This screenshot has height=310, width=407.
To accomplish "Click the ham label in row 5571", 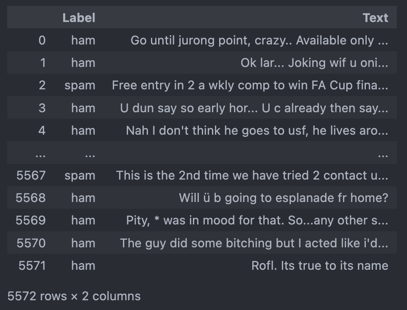I will [83, 266].
